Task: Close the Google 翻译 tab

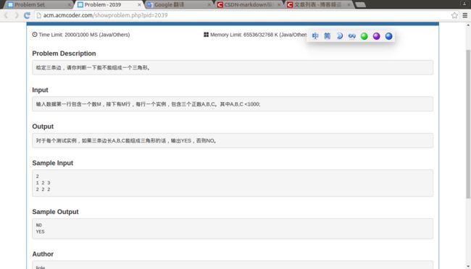Action: (x=209, y=5)
